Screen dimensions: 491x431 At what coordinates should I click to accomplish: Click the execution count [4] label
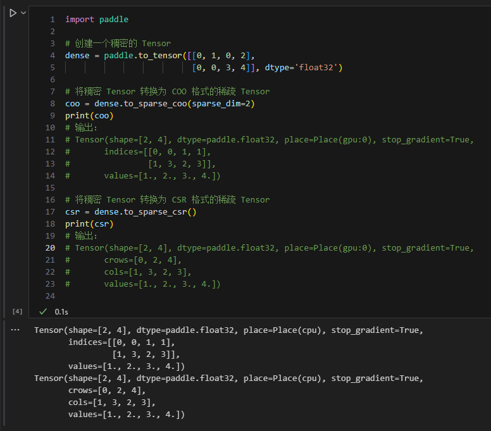point(17,311)
